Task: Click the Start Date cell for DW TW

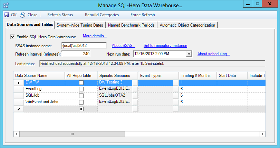Action: 232,82
